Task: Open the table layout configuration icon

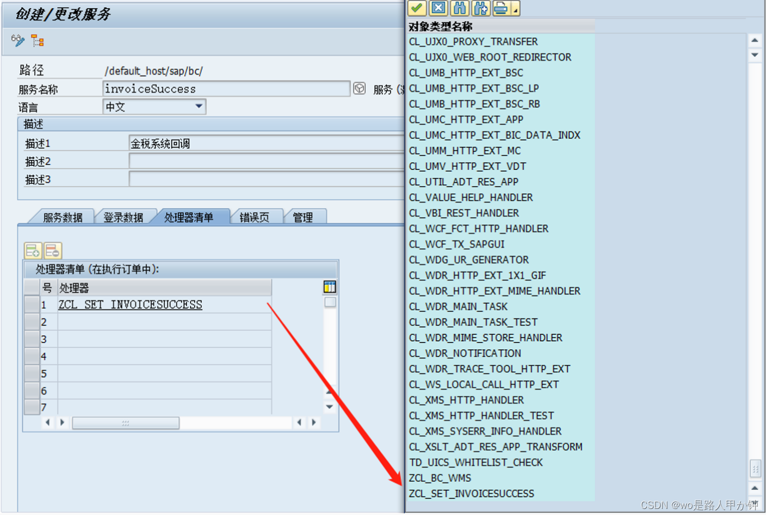Action: pos(329,286)
